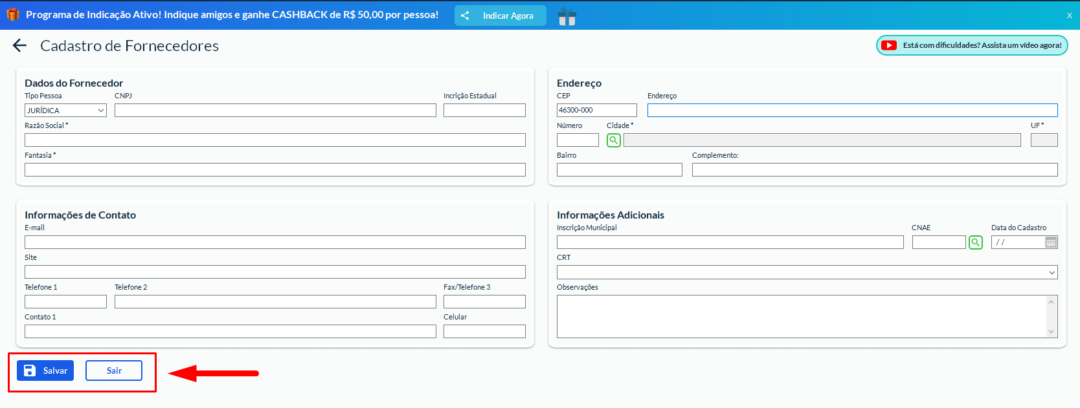
Task: Select the E-mail input field
Action: (275, 242)
